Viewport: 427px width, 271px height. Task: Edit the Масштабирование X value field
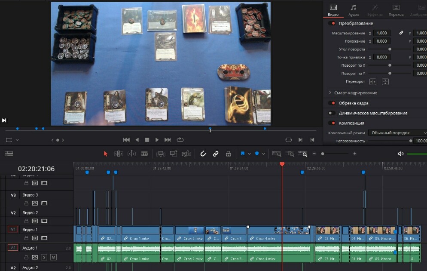382,33
